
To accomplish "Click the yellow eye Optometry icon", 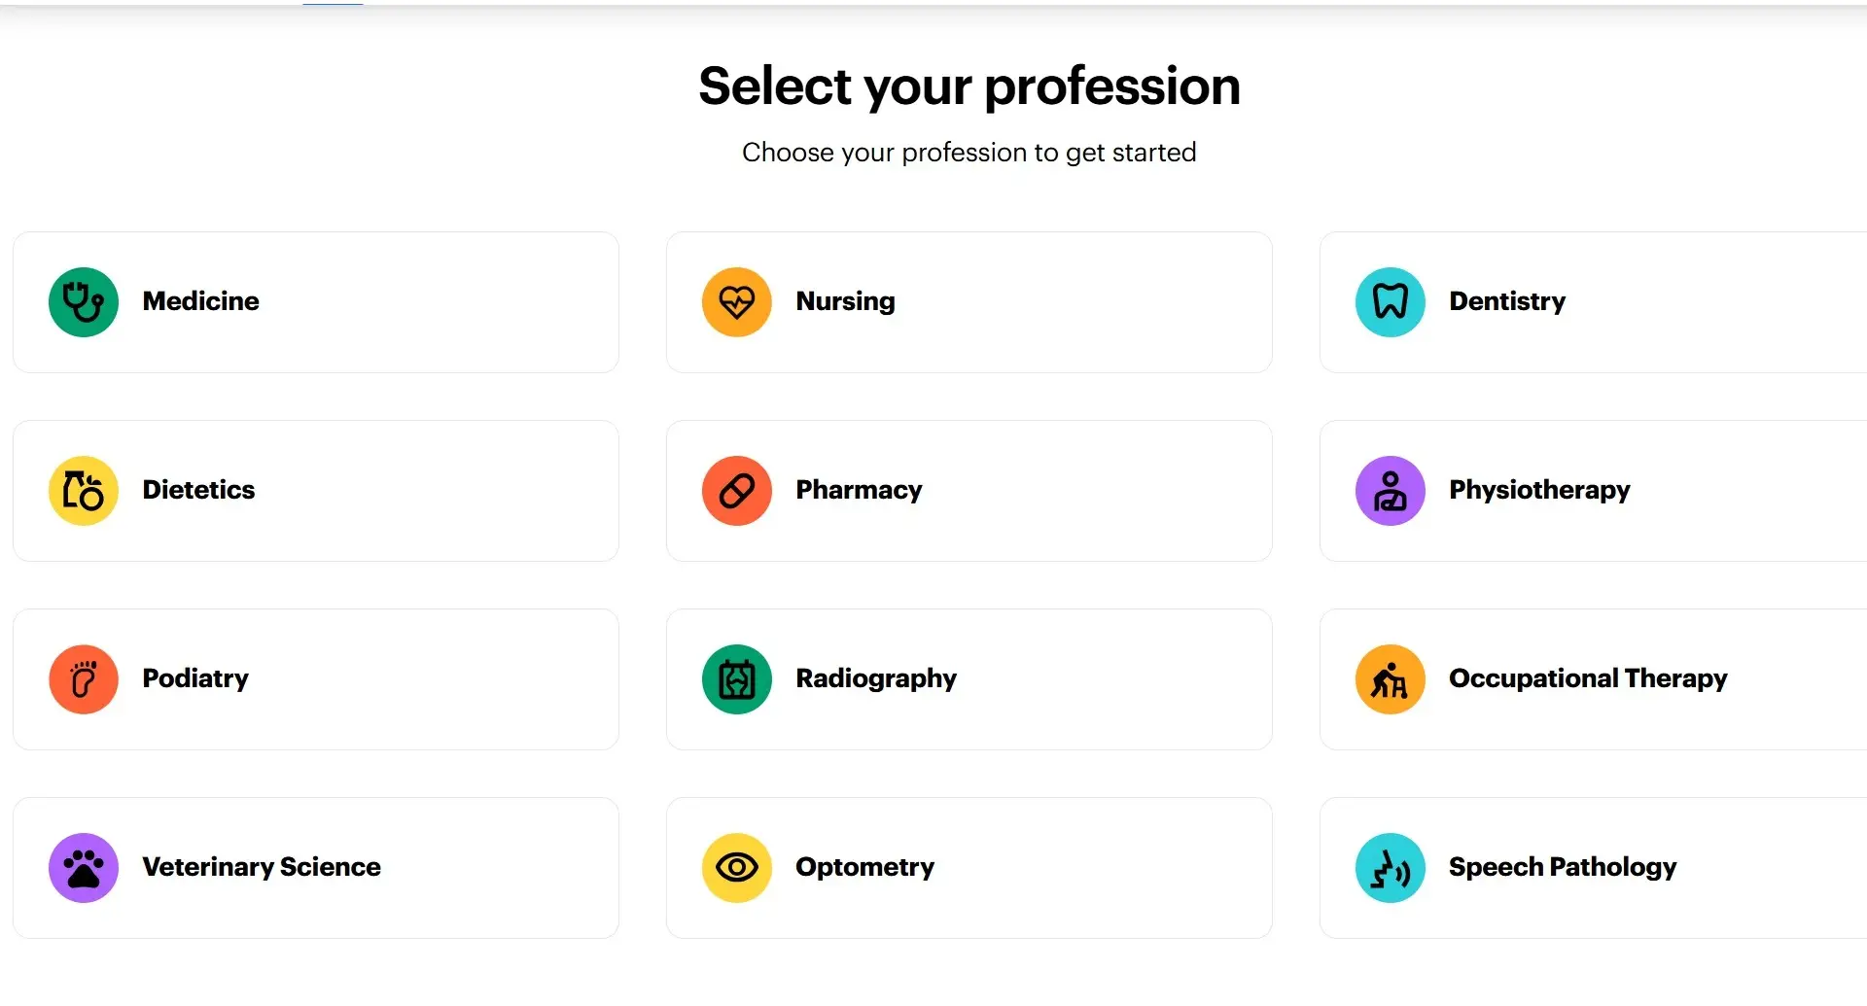I will tap(737, 868).
